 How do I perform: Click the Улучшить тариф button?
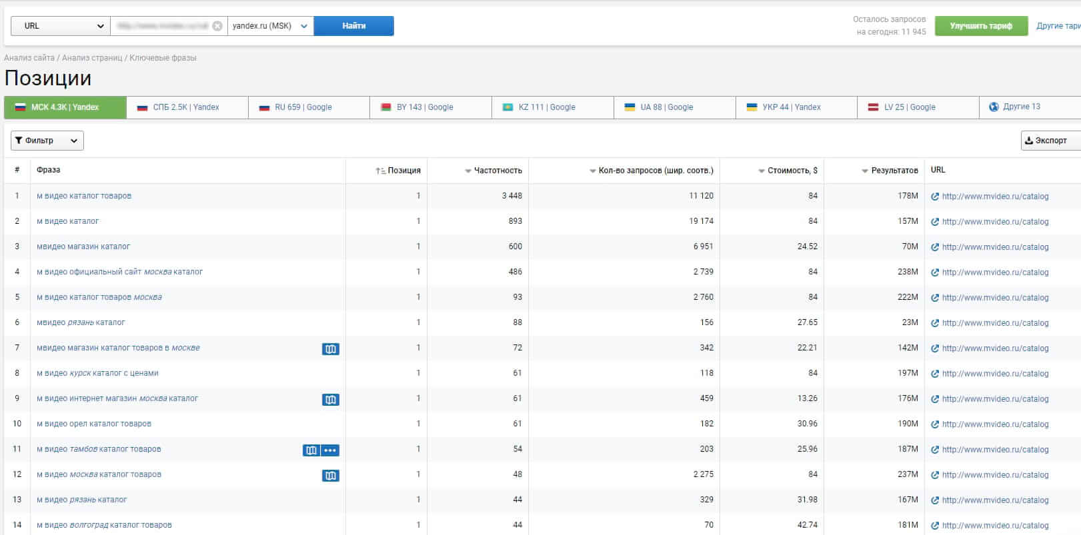(981, 26)
